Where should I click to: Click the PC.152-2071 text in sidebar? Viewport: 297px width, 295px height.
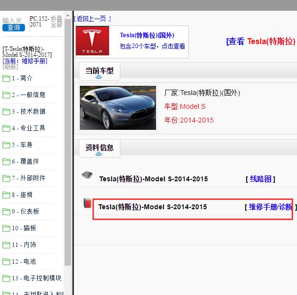click(x=40, y=22)
